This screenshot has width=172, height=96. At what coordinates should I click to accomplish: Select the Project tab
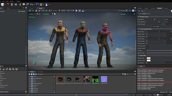[x=32, y=72]
